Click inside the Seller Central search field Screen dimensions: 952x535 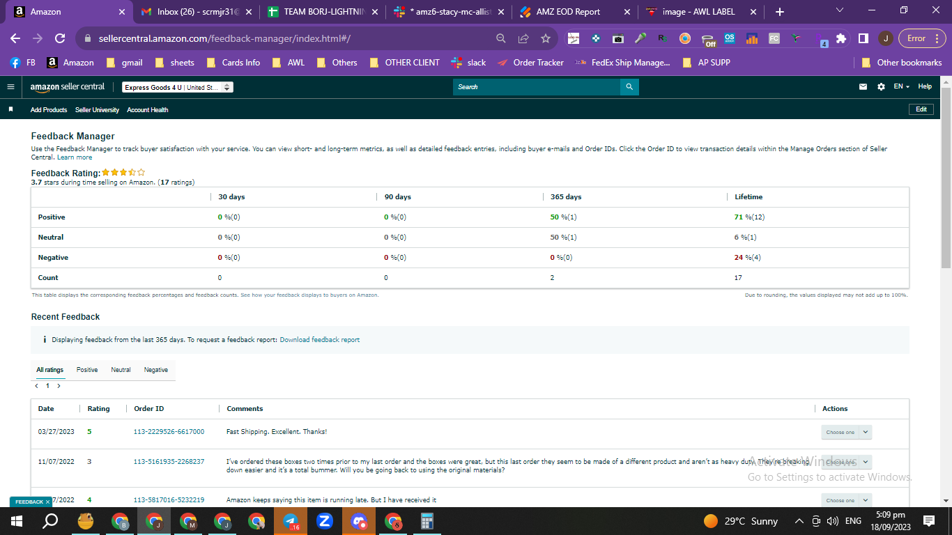click(x=537, y=86)
